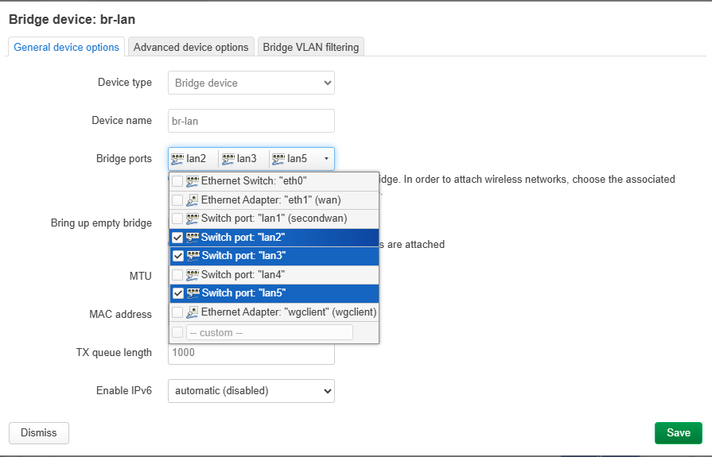Click the lan3 switch port icon in list
The height and width of the screenshot is (457, 712).
point(193,256)
